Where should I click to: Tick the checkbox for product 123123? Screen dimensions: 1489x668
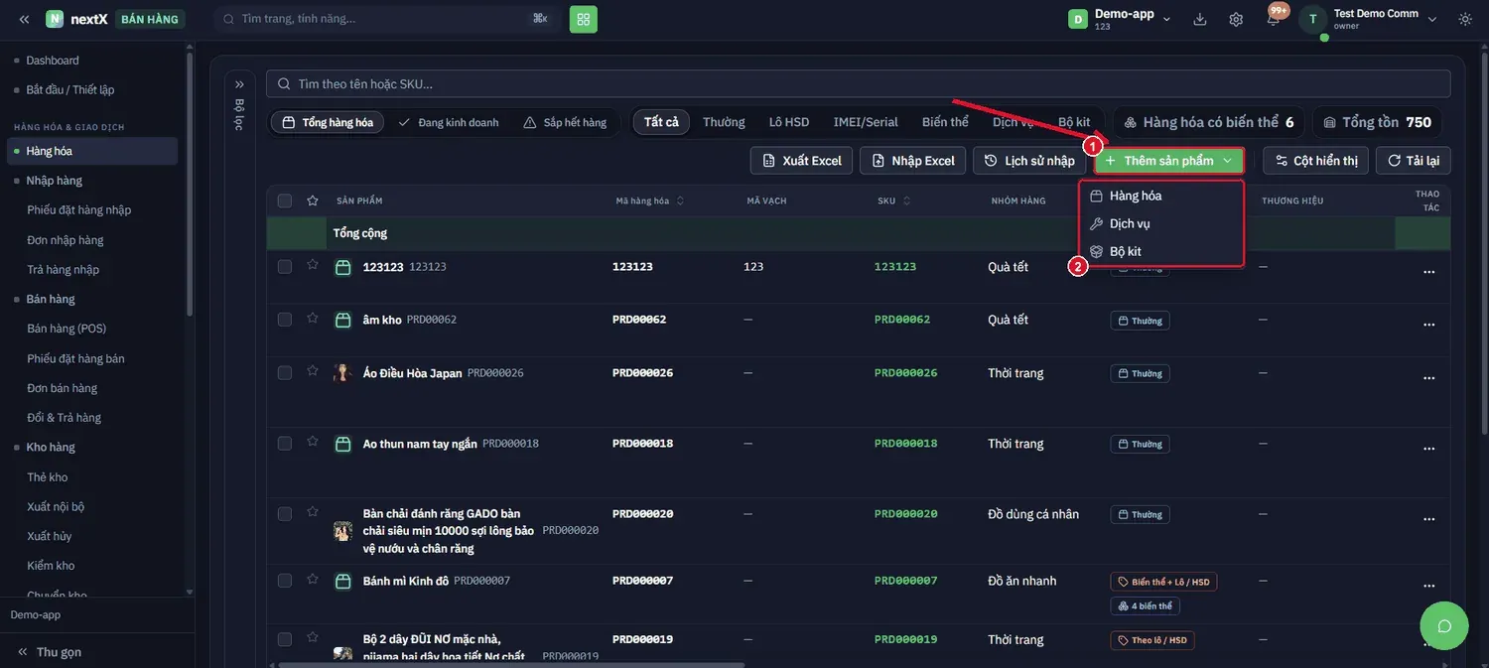285,267
